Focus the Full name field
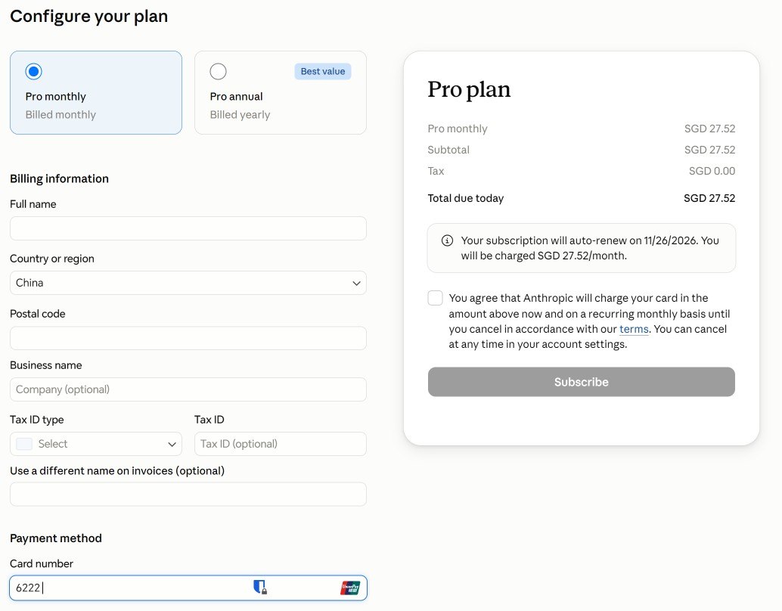782x611 pixels. 188,228
